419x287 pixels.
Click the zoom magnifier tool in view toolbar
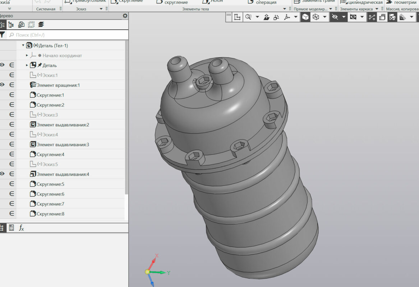click(248, 17)
